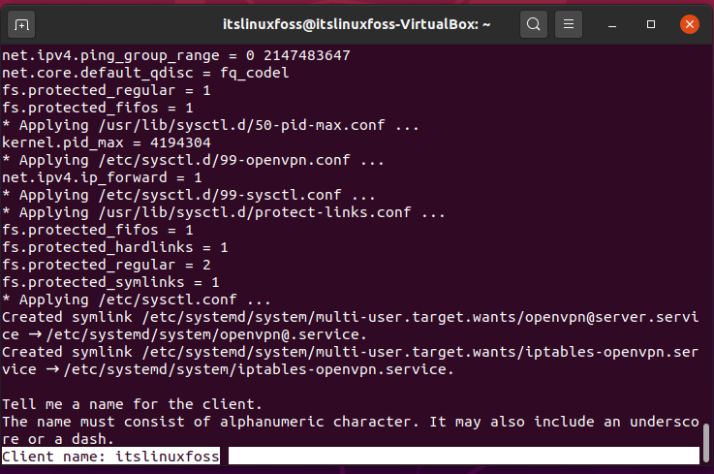Click the line net.core.default_qdisc = fq_codel
Viewport: 714px width, 474px height.
145,73
